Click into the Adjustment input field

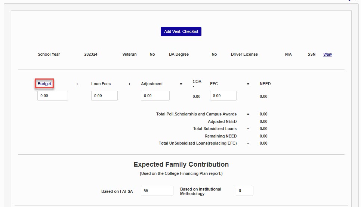155,96
